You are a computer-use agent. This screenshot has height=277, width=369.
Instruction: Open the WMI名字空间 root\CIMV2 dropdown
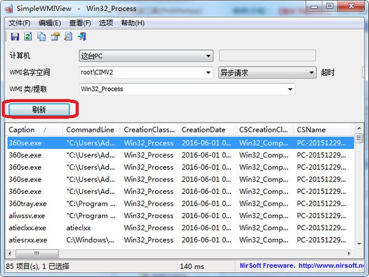point(146,72)
